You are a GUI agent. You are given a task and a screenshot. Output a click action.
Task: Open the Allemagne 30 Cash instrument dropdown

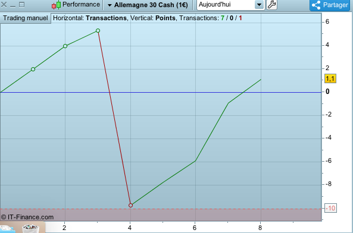[x=148, y=5]
